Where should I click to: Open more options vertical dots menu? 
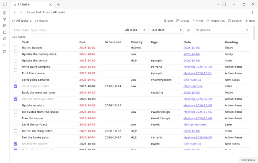(x=252, y=12)
